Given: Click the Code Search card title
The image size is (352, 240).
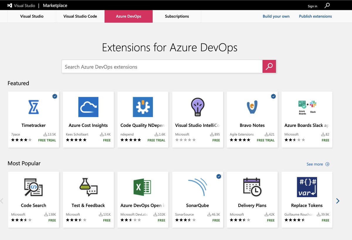Looking at the screenshot, I should pyautogui.click(x=33, y=206).
